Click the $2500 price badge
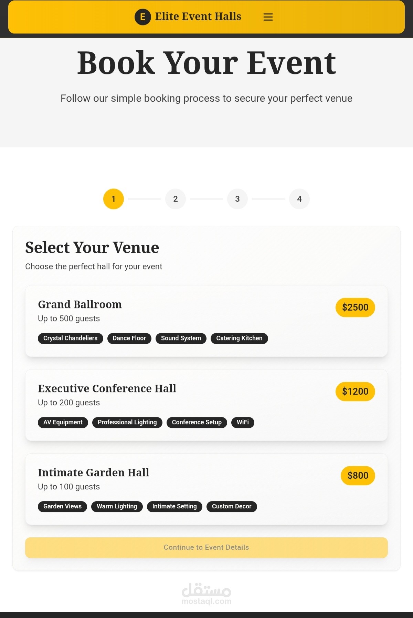413x618 pixels. [355, 307]
